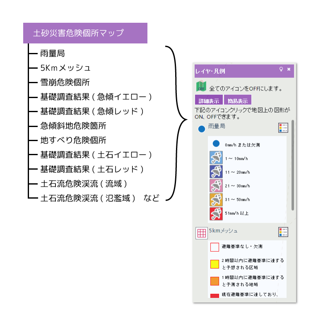Click 地すべり危険個所 tree entry
The height and width of the screenshot is (331, 323).
(73, 140)
